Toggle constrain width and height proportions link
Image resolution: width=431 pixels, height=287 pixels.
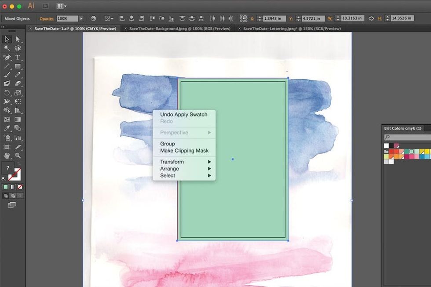371,18
